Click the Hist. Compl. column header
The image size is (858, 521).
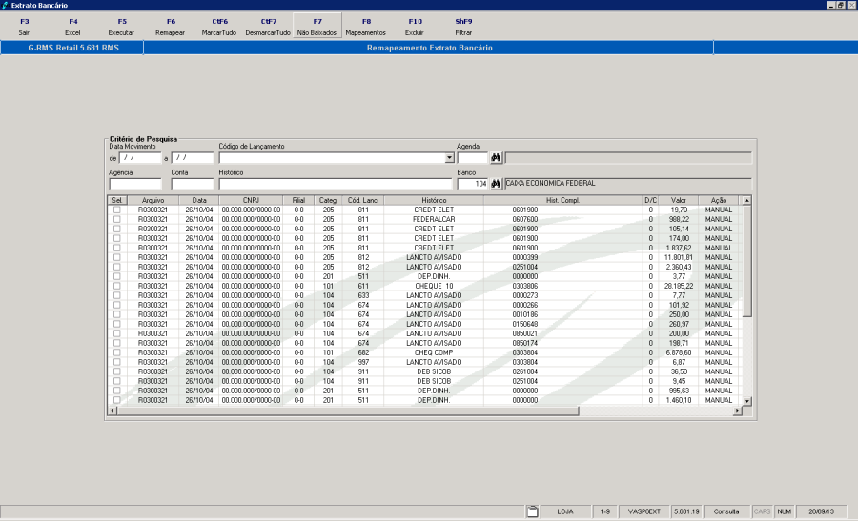(x=562, y=201)
